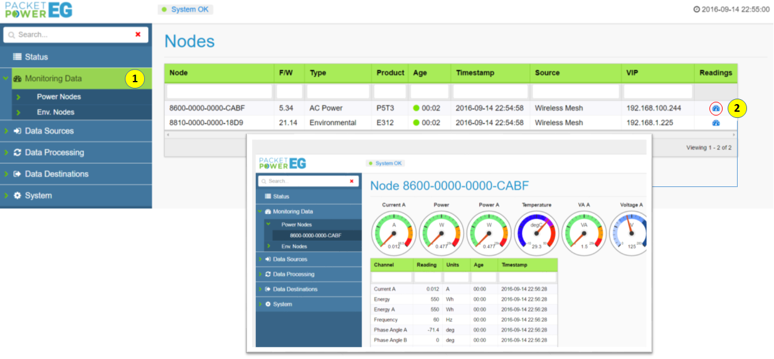The height and width of the screenshot is (359, 774).
Task: Select Power Nodes in sidebar
Action: tap(58, 97)
